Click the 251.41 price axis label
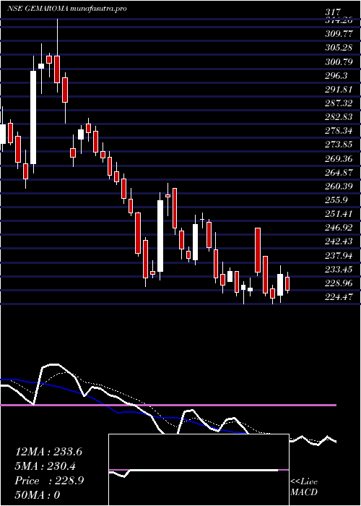Image resolution: width=361 pixels, height=506 pixels. click(x=339, y=214)
